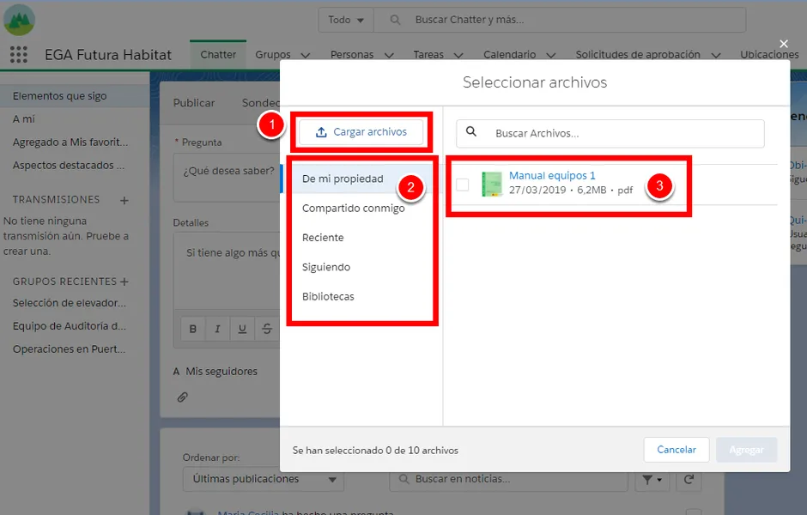Select the Manual equipos 1 checkbox
This screenshot has height=515, width=807.
coord(462,185)
